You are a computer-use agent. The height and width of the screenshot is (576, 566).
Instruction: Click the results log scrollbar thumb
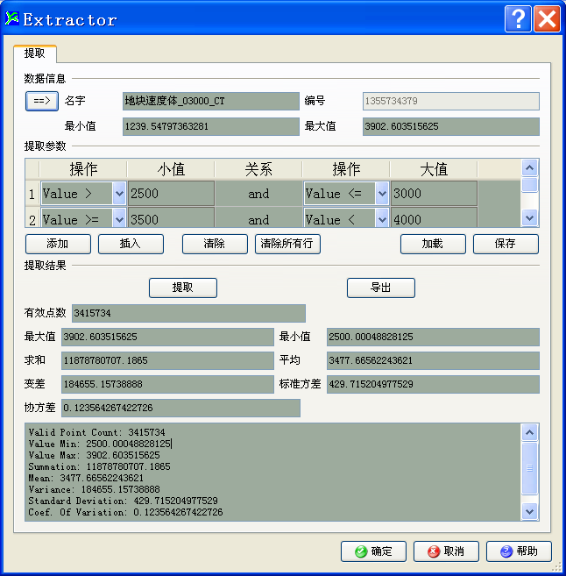click(x=529, y=468)
